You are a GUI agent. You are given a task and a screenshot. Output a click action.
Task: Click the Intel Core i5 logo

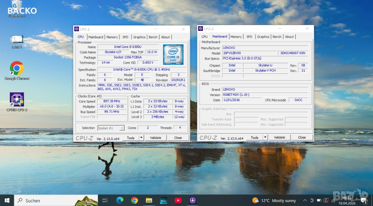[x=173, y=54]
